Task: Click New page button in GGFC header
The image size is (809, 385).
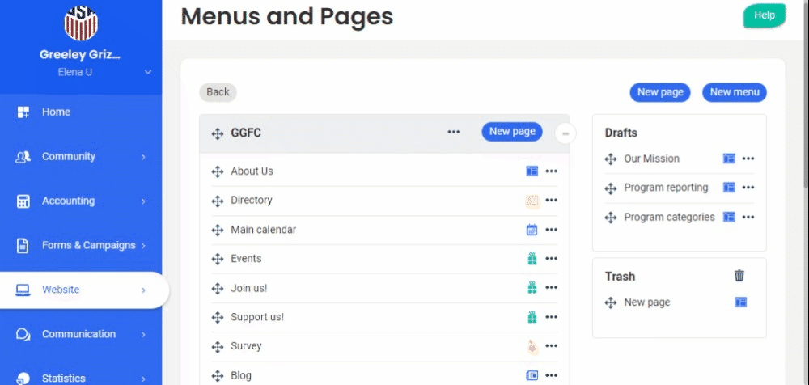Action: click(512, 132)
